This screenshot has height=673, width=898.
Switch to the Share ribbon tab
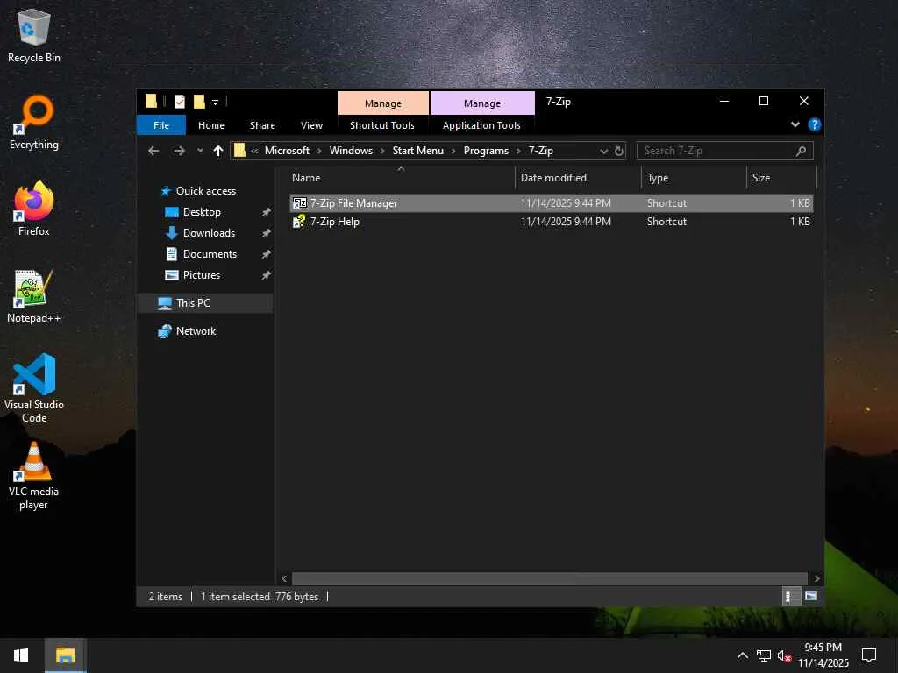tap(262, 125)
